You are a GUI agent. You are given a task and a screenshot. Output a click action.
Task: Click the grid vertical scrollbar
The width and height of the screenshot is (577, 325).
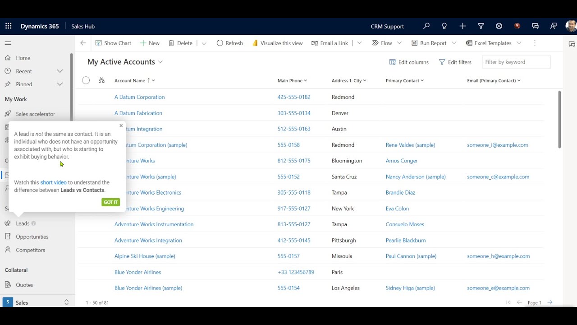(559, 120)
